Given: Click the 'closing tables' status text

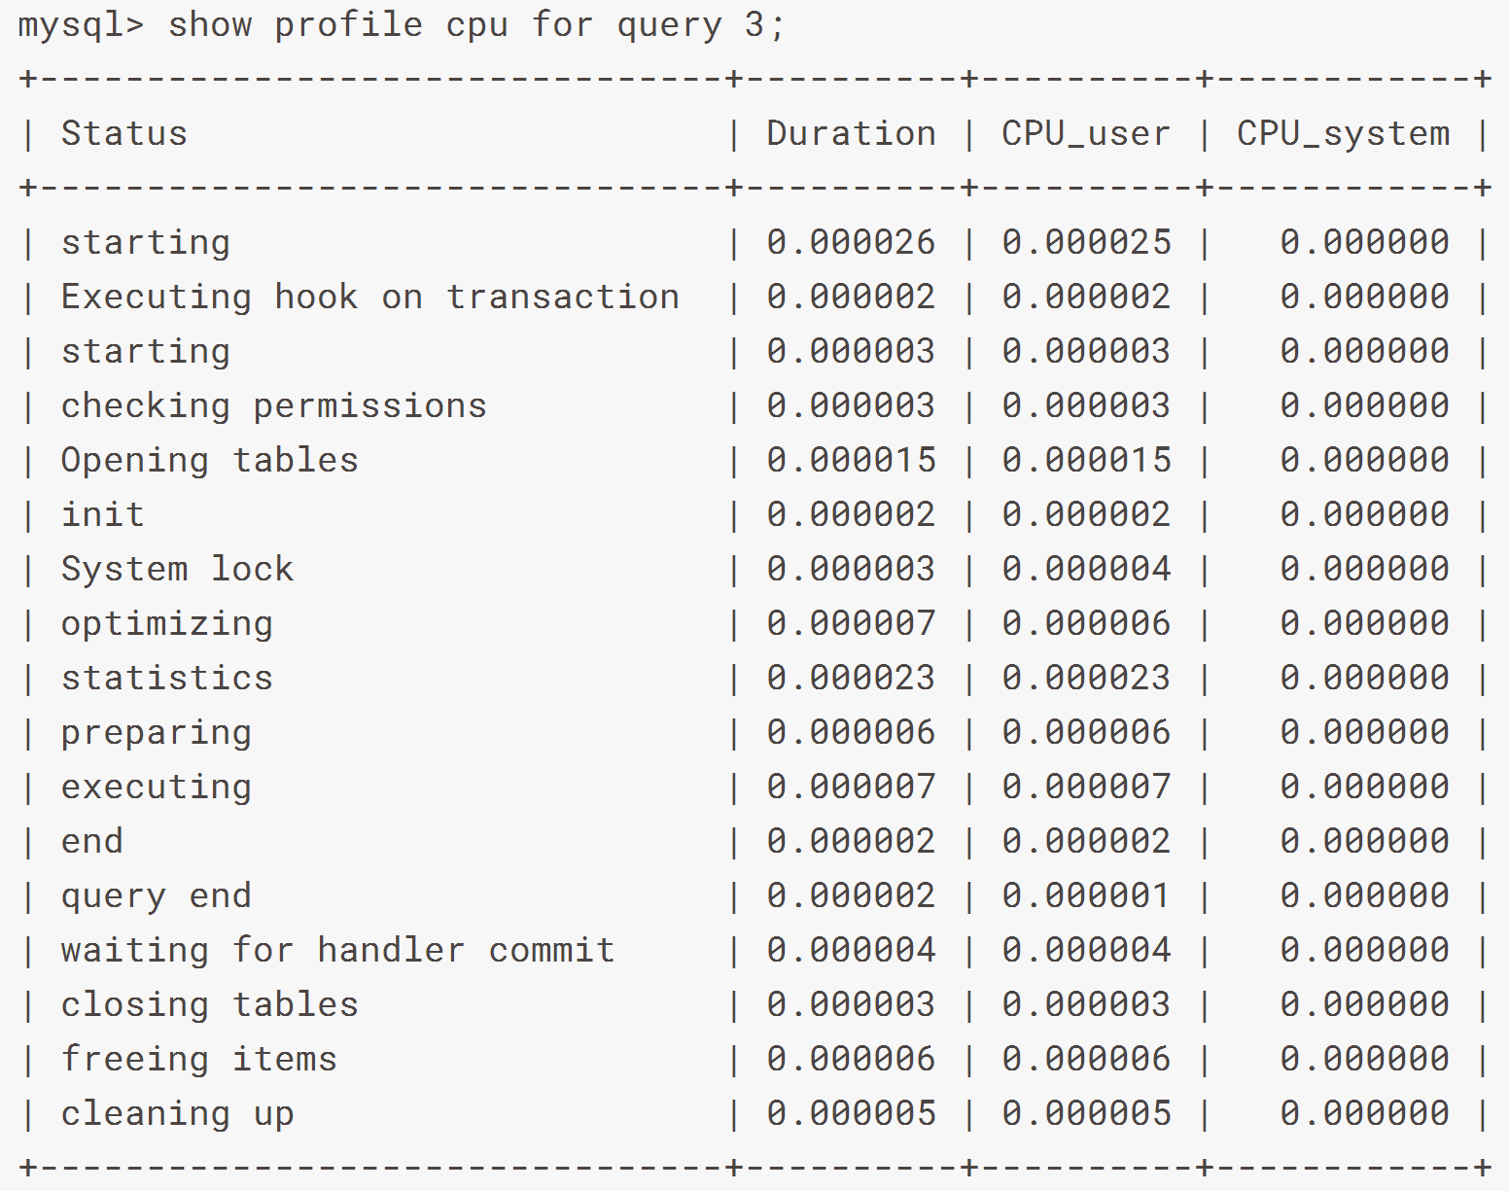Looking at the screenshot, I should (x=209, y=1004).
